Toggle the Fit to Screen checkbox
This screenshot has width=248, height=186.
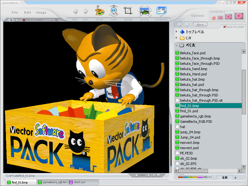tap(24, 20)
